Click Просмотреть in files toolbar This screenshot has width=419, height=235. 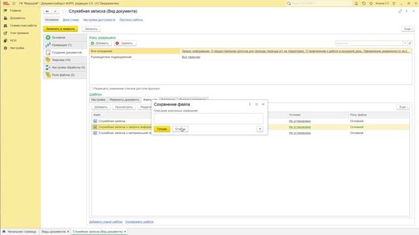pos(124,107)
